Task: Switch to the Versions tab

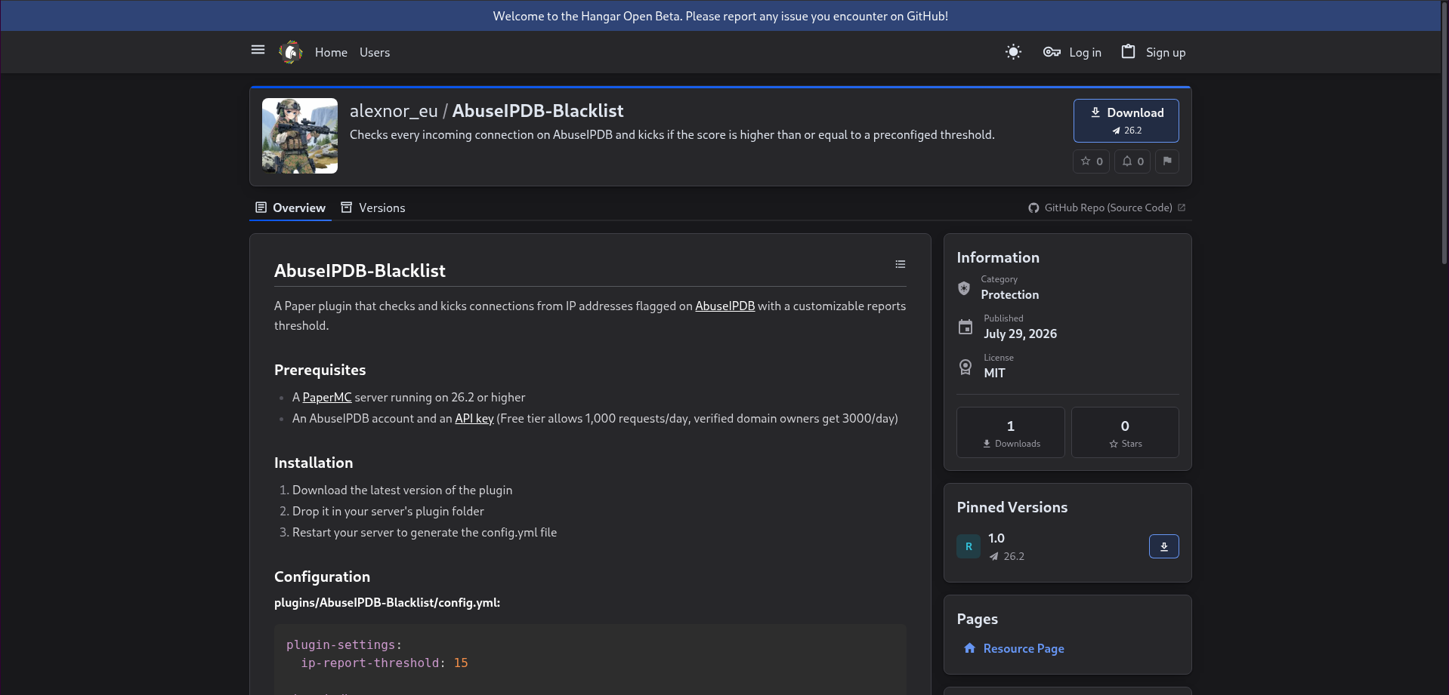Action: [373, 208]
